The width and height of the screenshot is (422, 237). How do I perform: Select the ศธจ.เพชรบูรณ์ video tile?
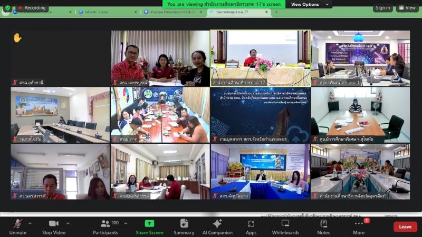click(160, 58)
